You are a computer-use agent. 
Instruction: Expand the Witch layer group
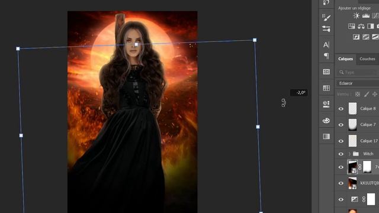pyautogui.click(x=349, y=154)
